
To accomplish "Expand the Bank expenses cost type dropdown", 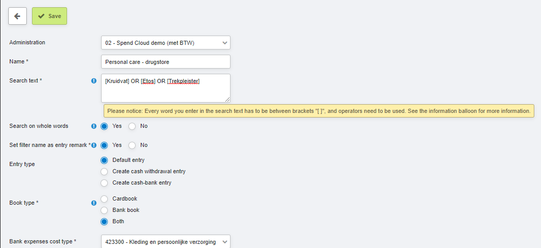I will pyautogui.click(x=166, y=242).
